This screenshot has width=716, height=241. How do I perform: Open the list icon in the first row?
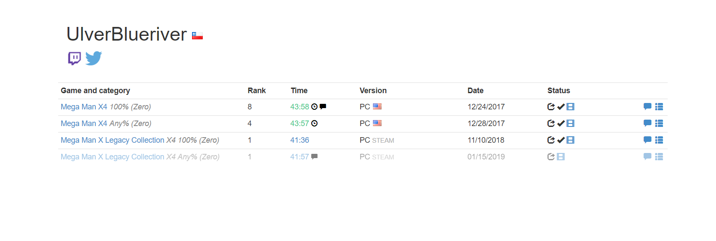(x=659, y=107)
